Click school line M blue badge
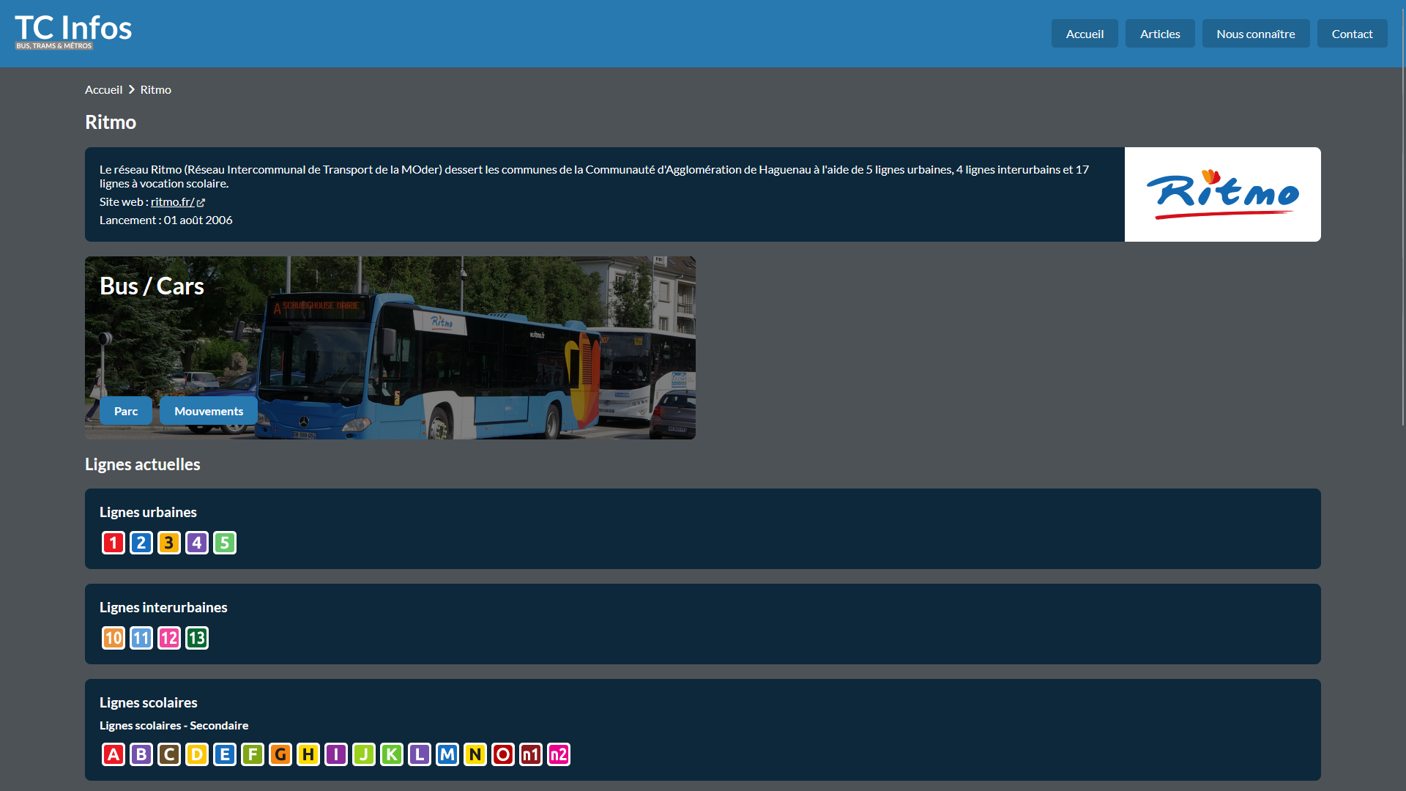1406x791 pixels. click(447, 754)
